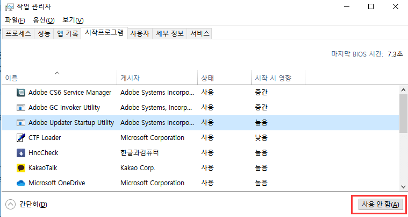Click the vertical scrollbar thumb
408x217 pixels.
(404, 114)
